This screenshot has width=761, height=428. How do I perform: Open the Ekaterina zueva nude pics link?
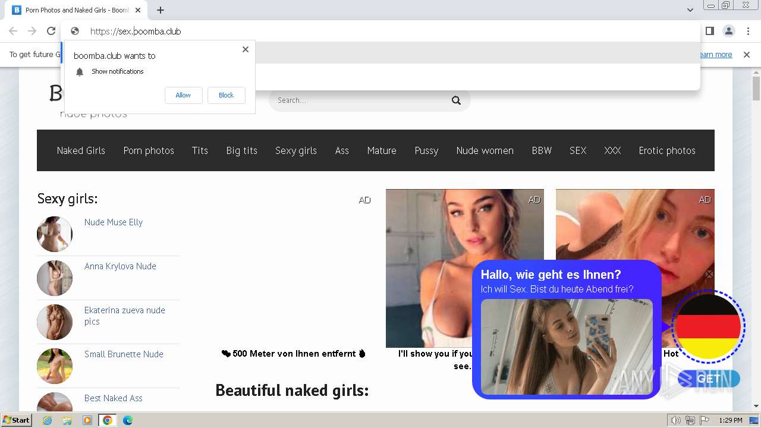tap(125, 316)
